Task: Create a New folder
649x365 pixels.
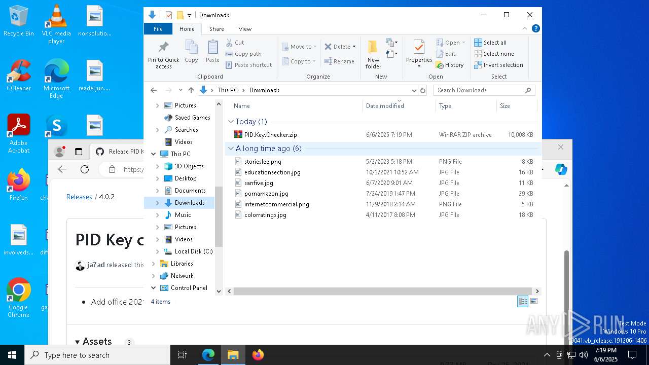Action: 373,55
